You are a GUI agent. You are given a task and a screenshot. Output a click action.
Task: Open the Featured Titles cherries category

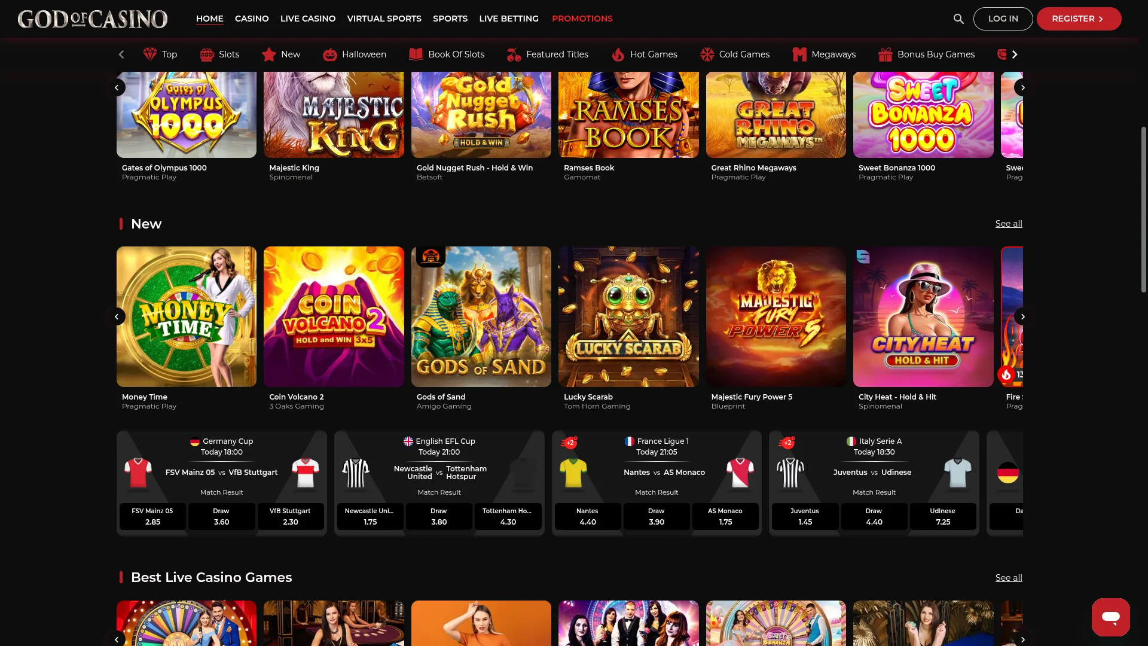coord(547,54)
